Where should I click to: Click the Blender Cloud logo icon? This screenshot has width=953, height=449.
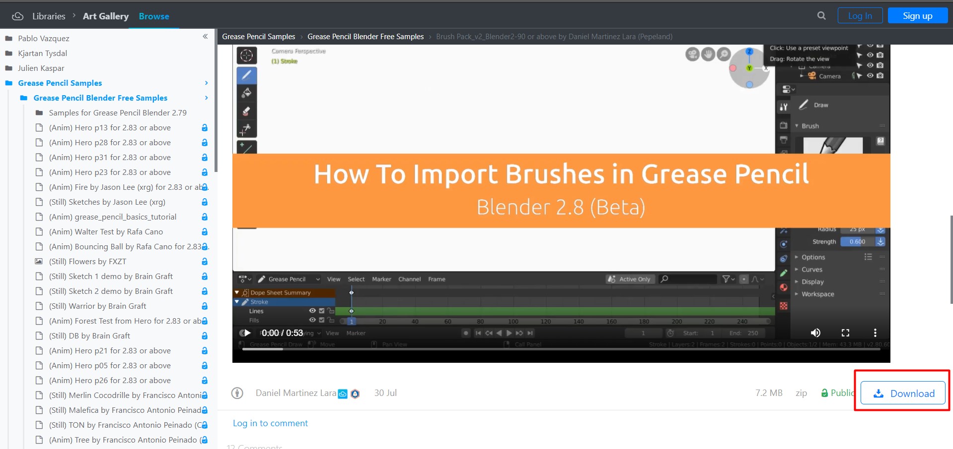[17, 16]
